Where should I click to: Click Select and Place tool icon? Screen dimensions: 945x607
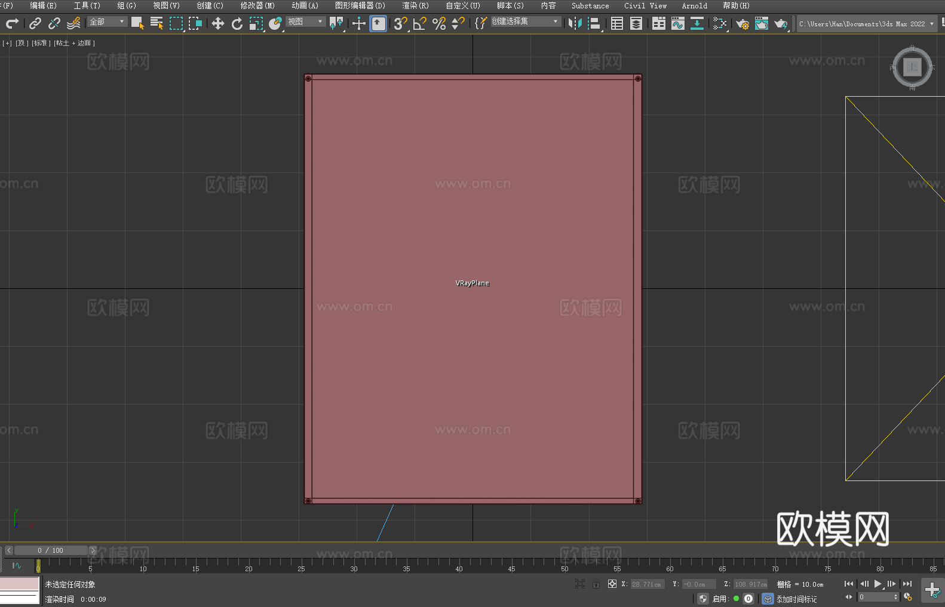(x=275, y=23)
